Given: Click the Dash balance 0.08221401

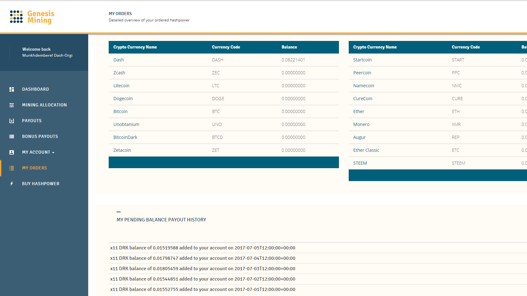Looking at the screenshot, I should 293,60.
